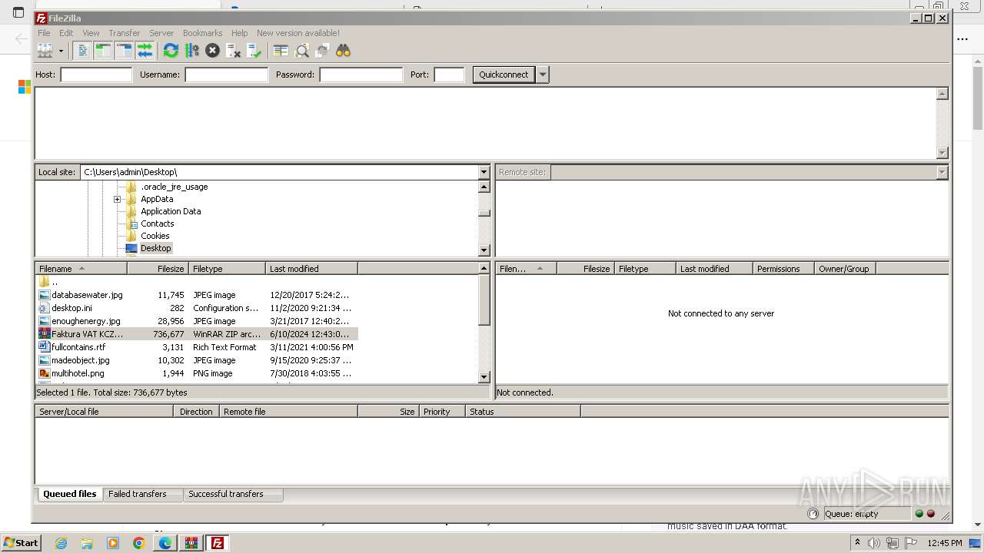Sort local files by Filetype column
This screenshot has height=553, width=984.
[x=227, y=269]
